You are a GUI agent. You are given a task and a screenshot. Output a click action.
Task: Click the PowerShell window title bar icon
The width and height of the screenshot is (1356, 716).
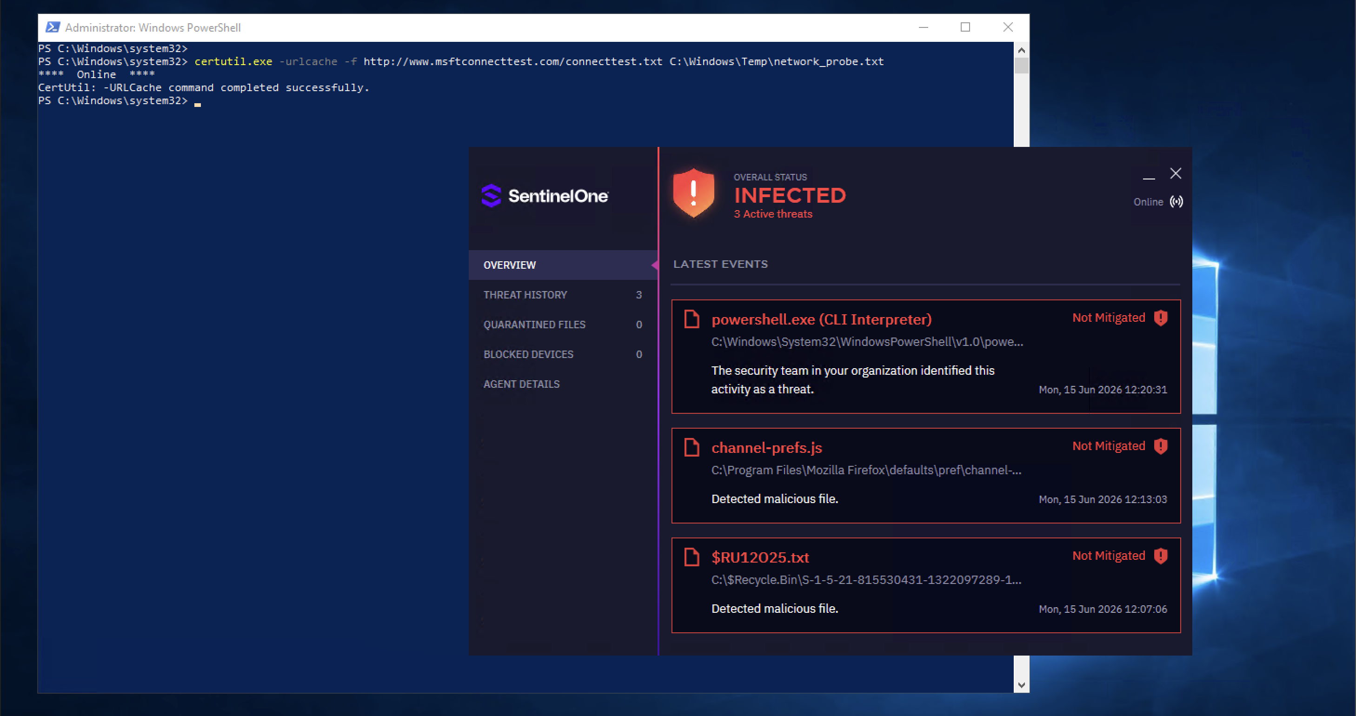coord(53,27)
